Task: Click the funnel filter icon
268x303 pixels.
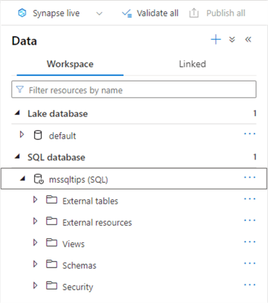Action: pos(20,89)
